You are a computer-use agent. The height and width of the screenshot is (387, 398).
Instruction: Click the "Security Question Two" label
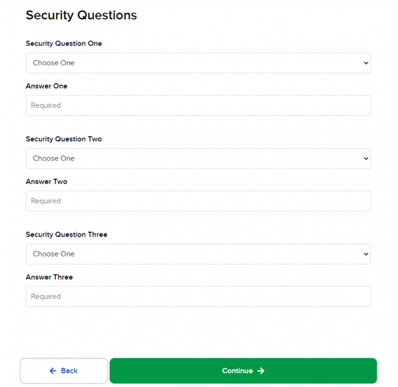(x=64, y=139)
